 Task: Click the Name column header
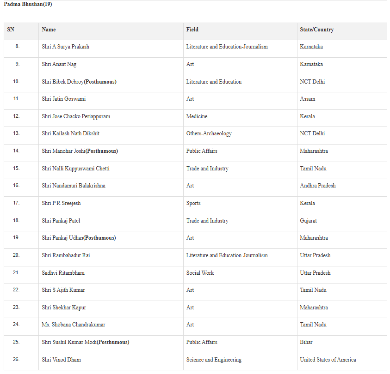coord(49,30)
